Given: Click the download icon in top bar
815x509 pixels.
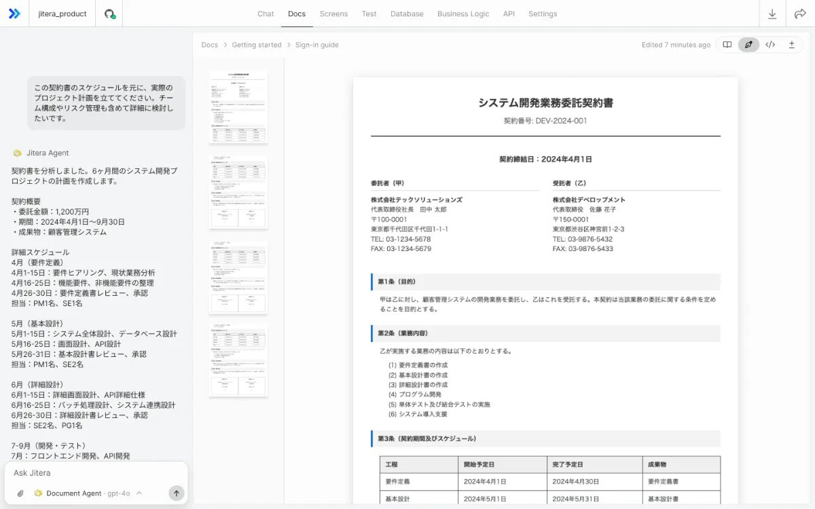Looking at the screenshot, I should pos(772,14).
